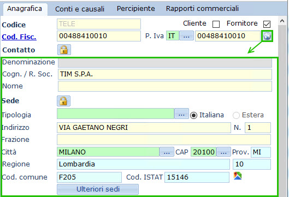Image resolution: width=289 pixels, height=197 pixels.
Task: Open the P. Iva country lookup button
Action: (x=186, y=35)
